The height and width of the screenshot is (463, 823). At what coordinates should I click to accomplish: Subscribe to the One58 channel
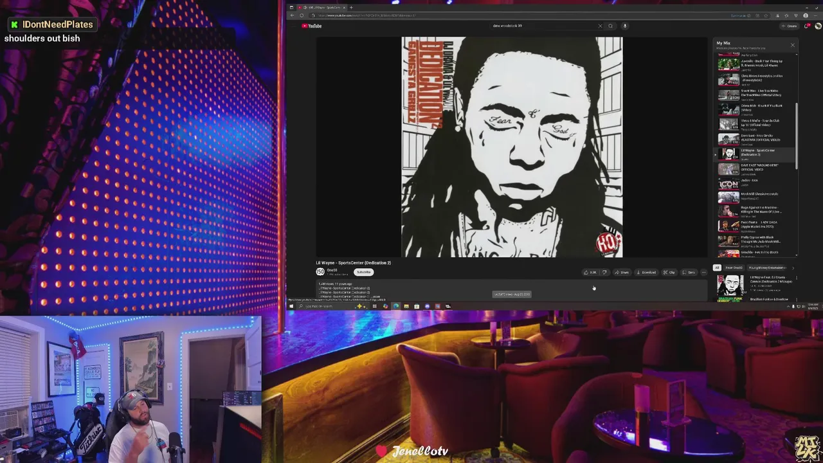[x=363, y=272]
